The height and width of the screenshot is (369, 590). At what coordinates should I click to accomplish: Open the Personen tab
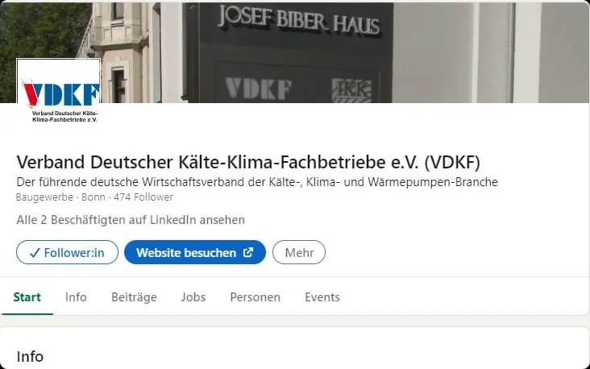point(256,297)
